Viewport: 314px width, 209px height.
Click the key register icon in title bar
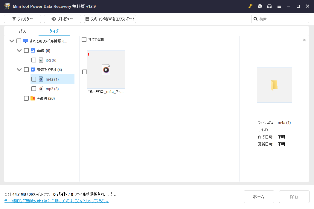(x=250, y=6)
